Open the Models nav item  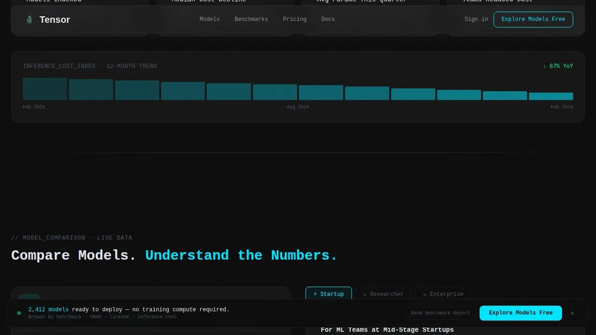click(x=210, y=20)
